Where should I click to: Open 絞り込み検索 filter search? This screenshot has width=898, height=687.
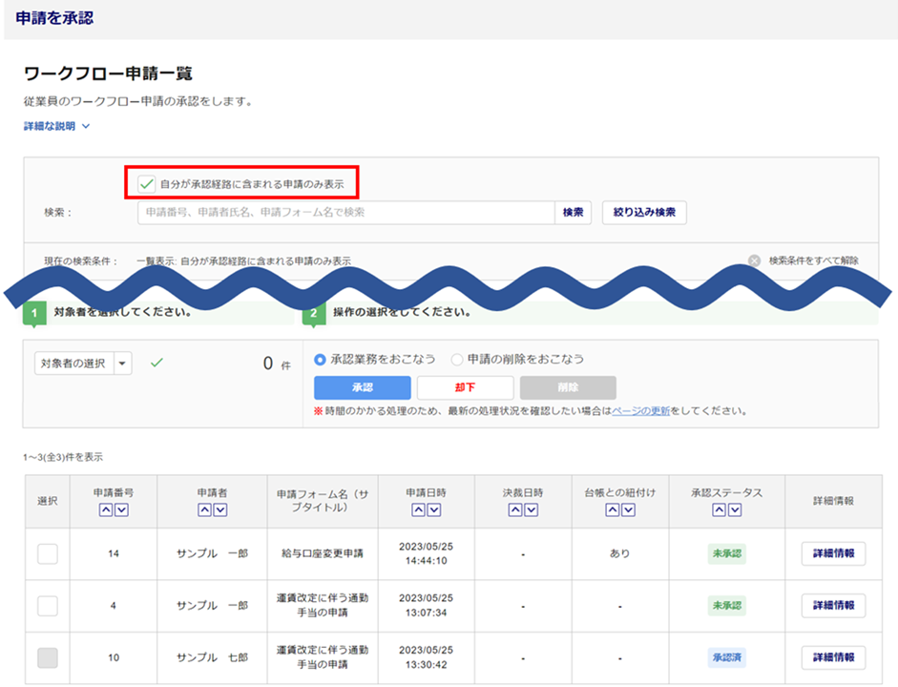point(644,213)
